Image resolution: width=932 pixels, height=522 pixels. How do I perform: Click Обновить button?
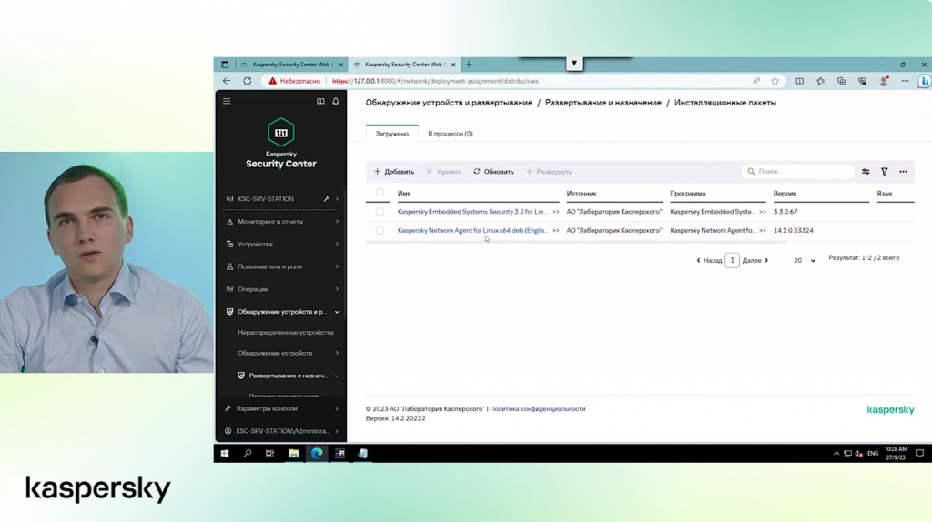(x=493, y=172)
